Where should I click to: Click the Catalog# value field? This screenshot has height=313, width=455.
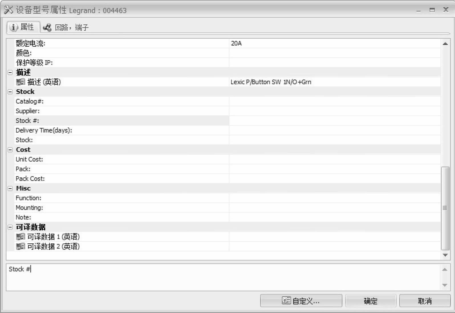(x=335, y=101)
